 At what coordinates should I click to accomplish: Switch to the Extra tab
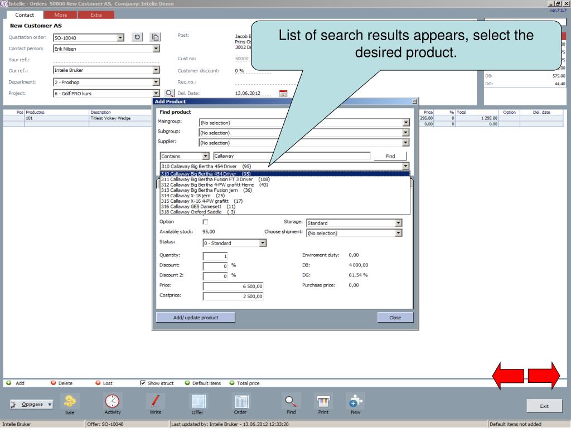click(96, 15)
